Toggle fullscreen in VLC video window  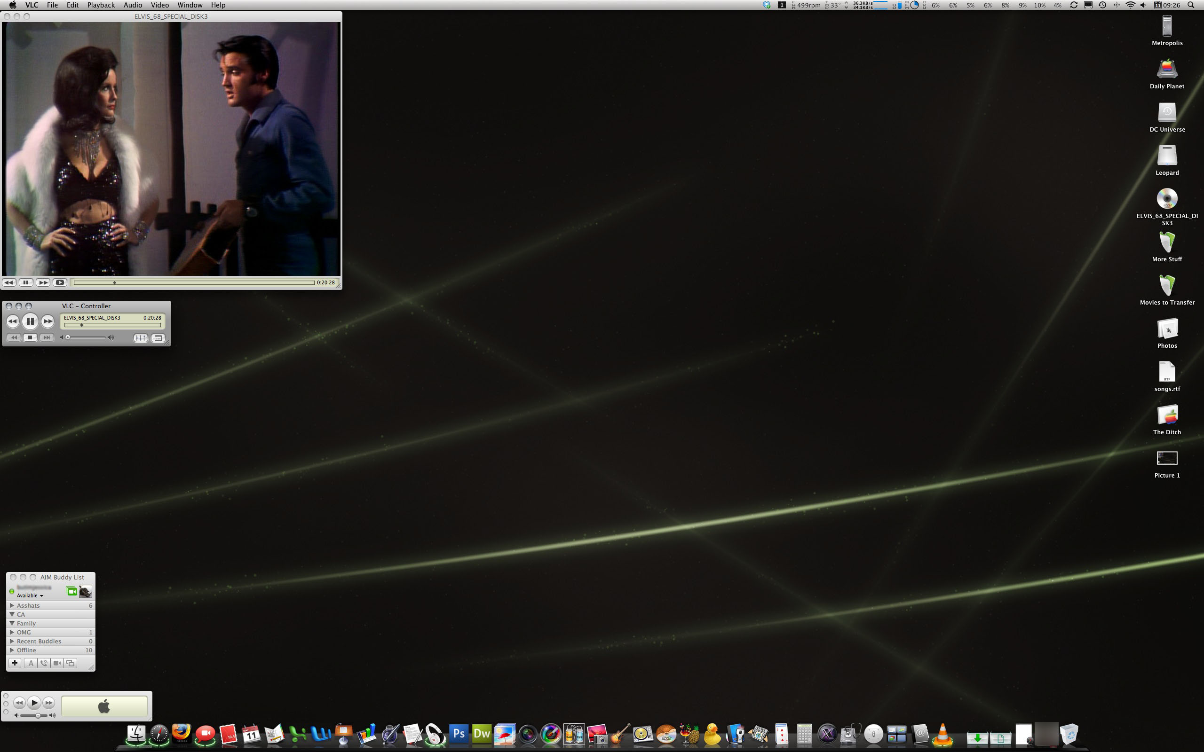coord(60,282)
